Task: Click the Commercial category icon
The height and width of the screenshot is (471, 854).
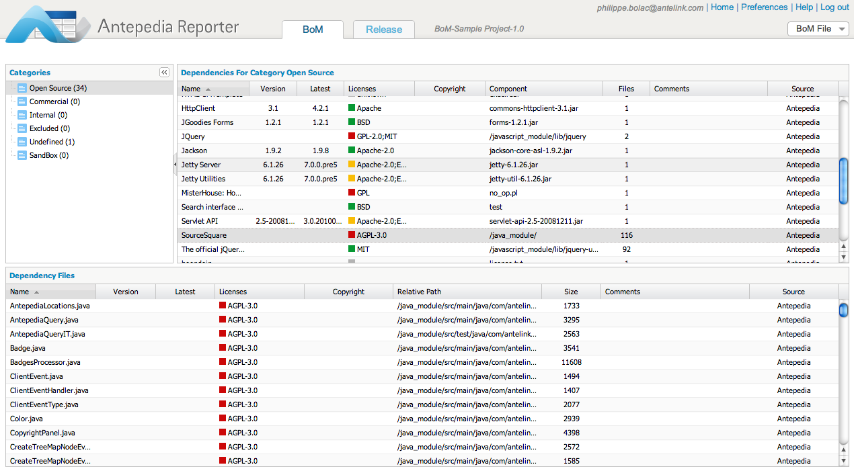Action: coord(22,101)
